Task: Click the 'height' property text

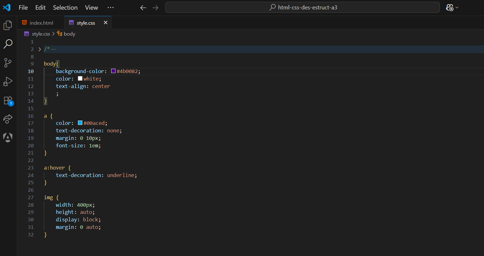Action: tap(64, 212)
